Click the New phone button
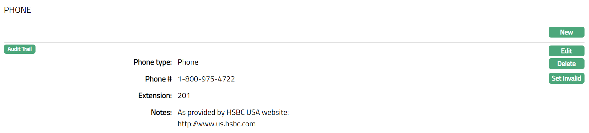589x133 pixels. 566,32
